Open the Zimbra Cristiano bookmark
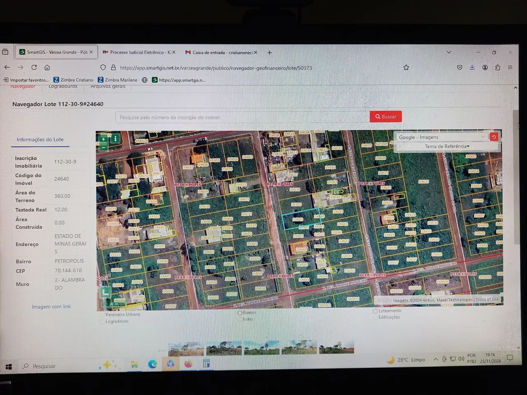The image size is (527, 395). 74,80
